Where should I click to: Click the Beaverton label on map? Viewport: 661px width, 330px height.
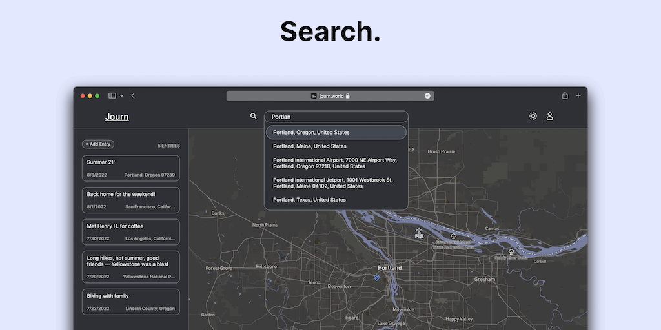point(339,286)
